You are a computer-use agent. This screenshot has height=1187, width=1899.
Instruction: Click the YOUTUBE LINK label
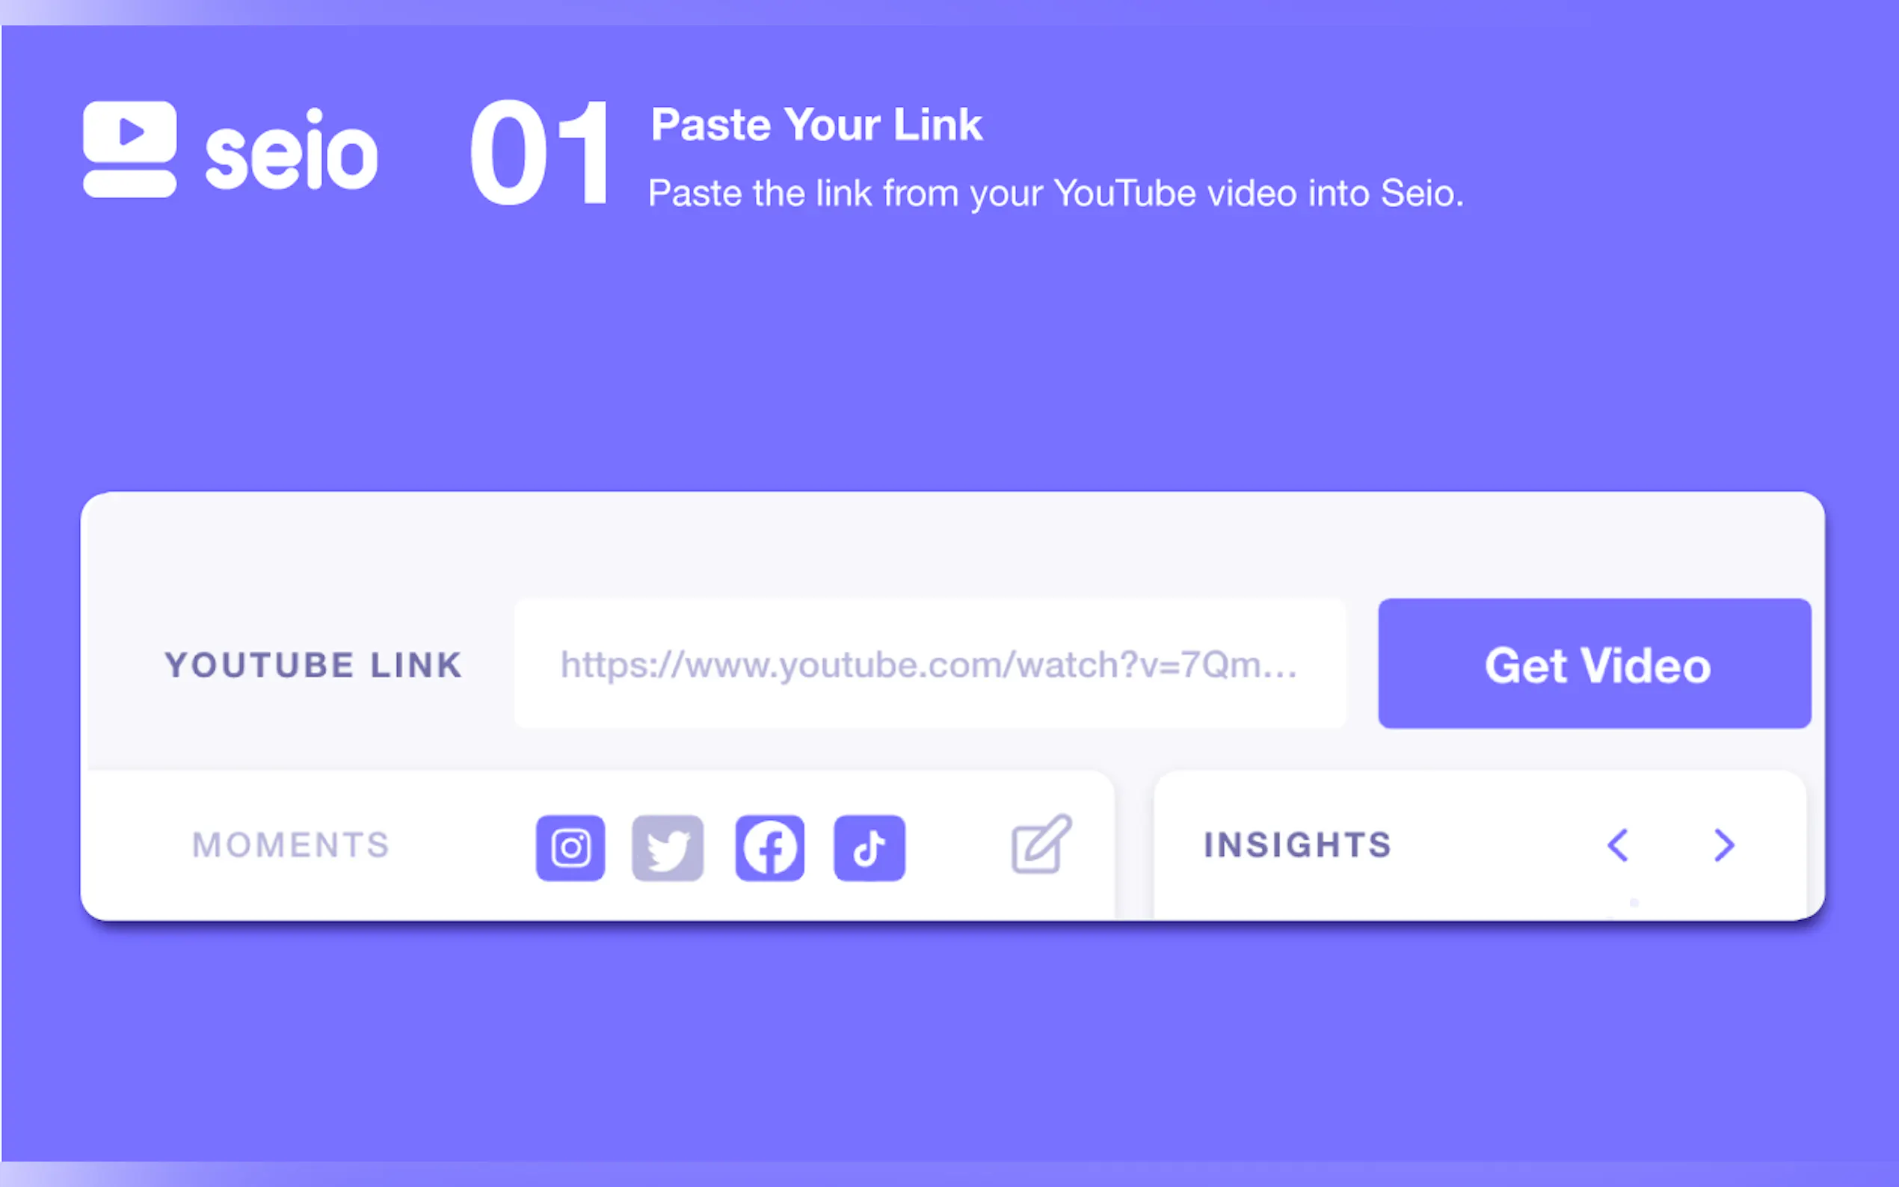pos(313,665)
